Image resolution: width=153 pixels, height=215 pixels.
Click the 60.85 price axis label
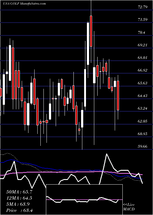tap(143, 134)
